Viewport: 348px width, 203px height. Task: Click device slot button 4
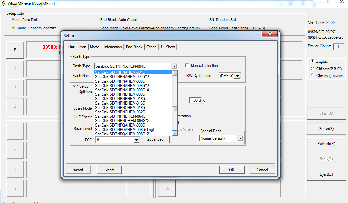(x=15, y=107)
